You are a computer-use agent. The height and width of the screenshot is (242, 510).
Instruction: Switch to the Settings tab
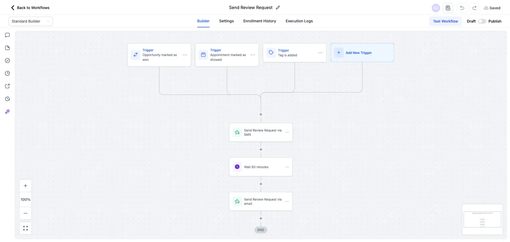pyautogui.click(x=227, y=21)
